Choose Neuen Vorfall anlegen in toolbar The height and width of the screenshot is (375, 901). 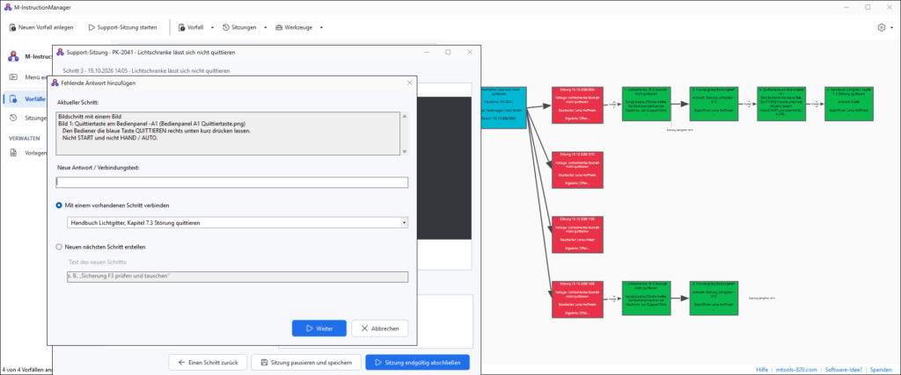click(41, 27)
